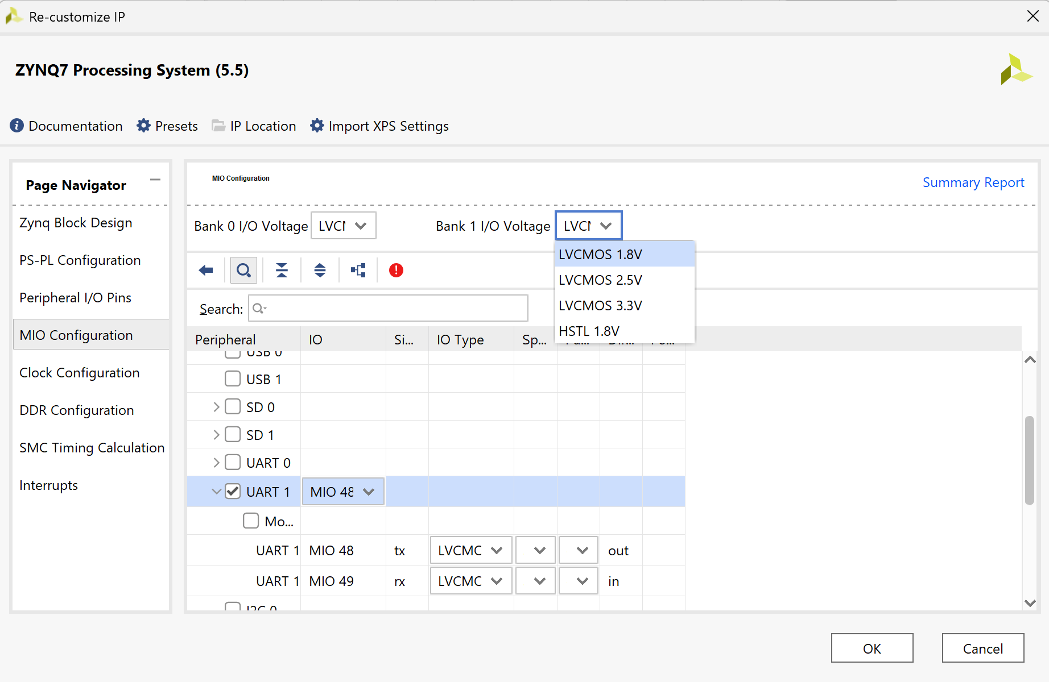Open the Speed dropdown in the rx row

(535, 581)
